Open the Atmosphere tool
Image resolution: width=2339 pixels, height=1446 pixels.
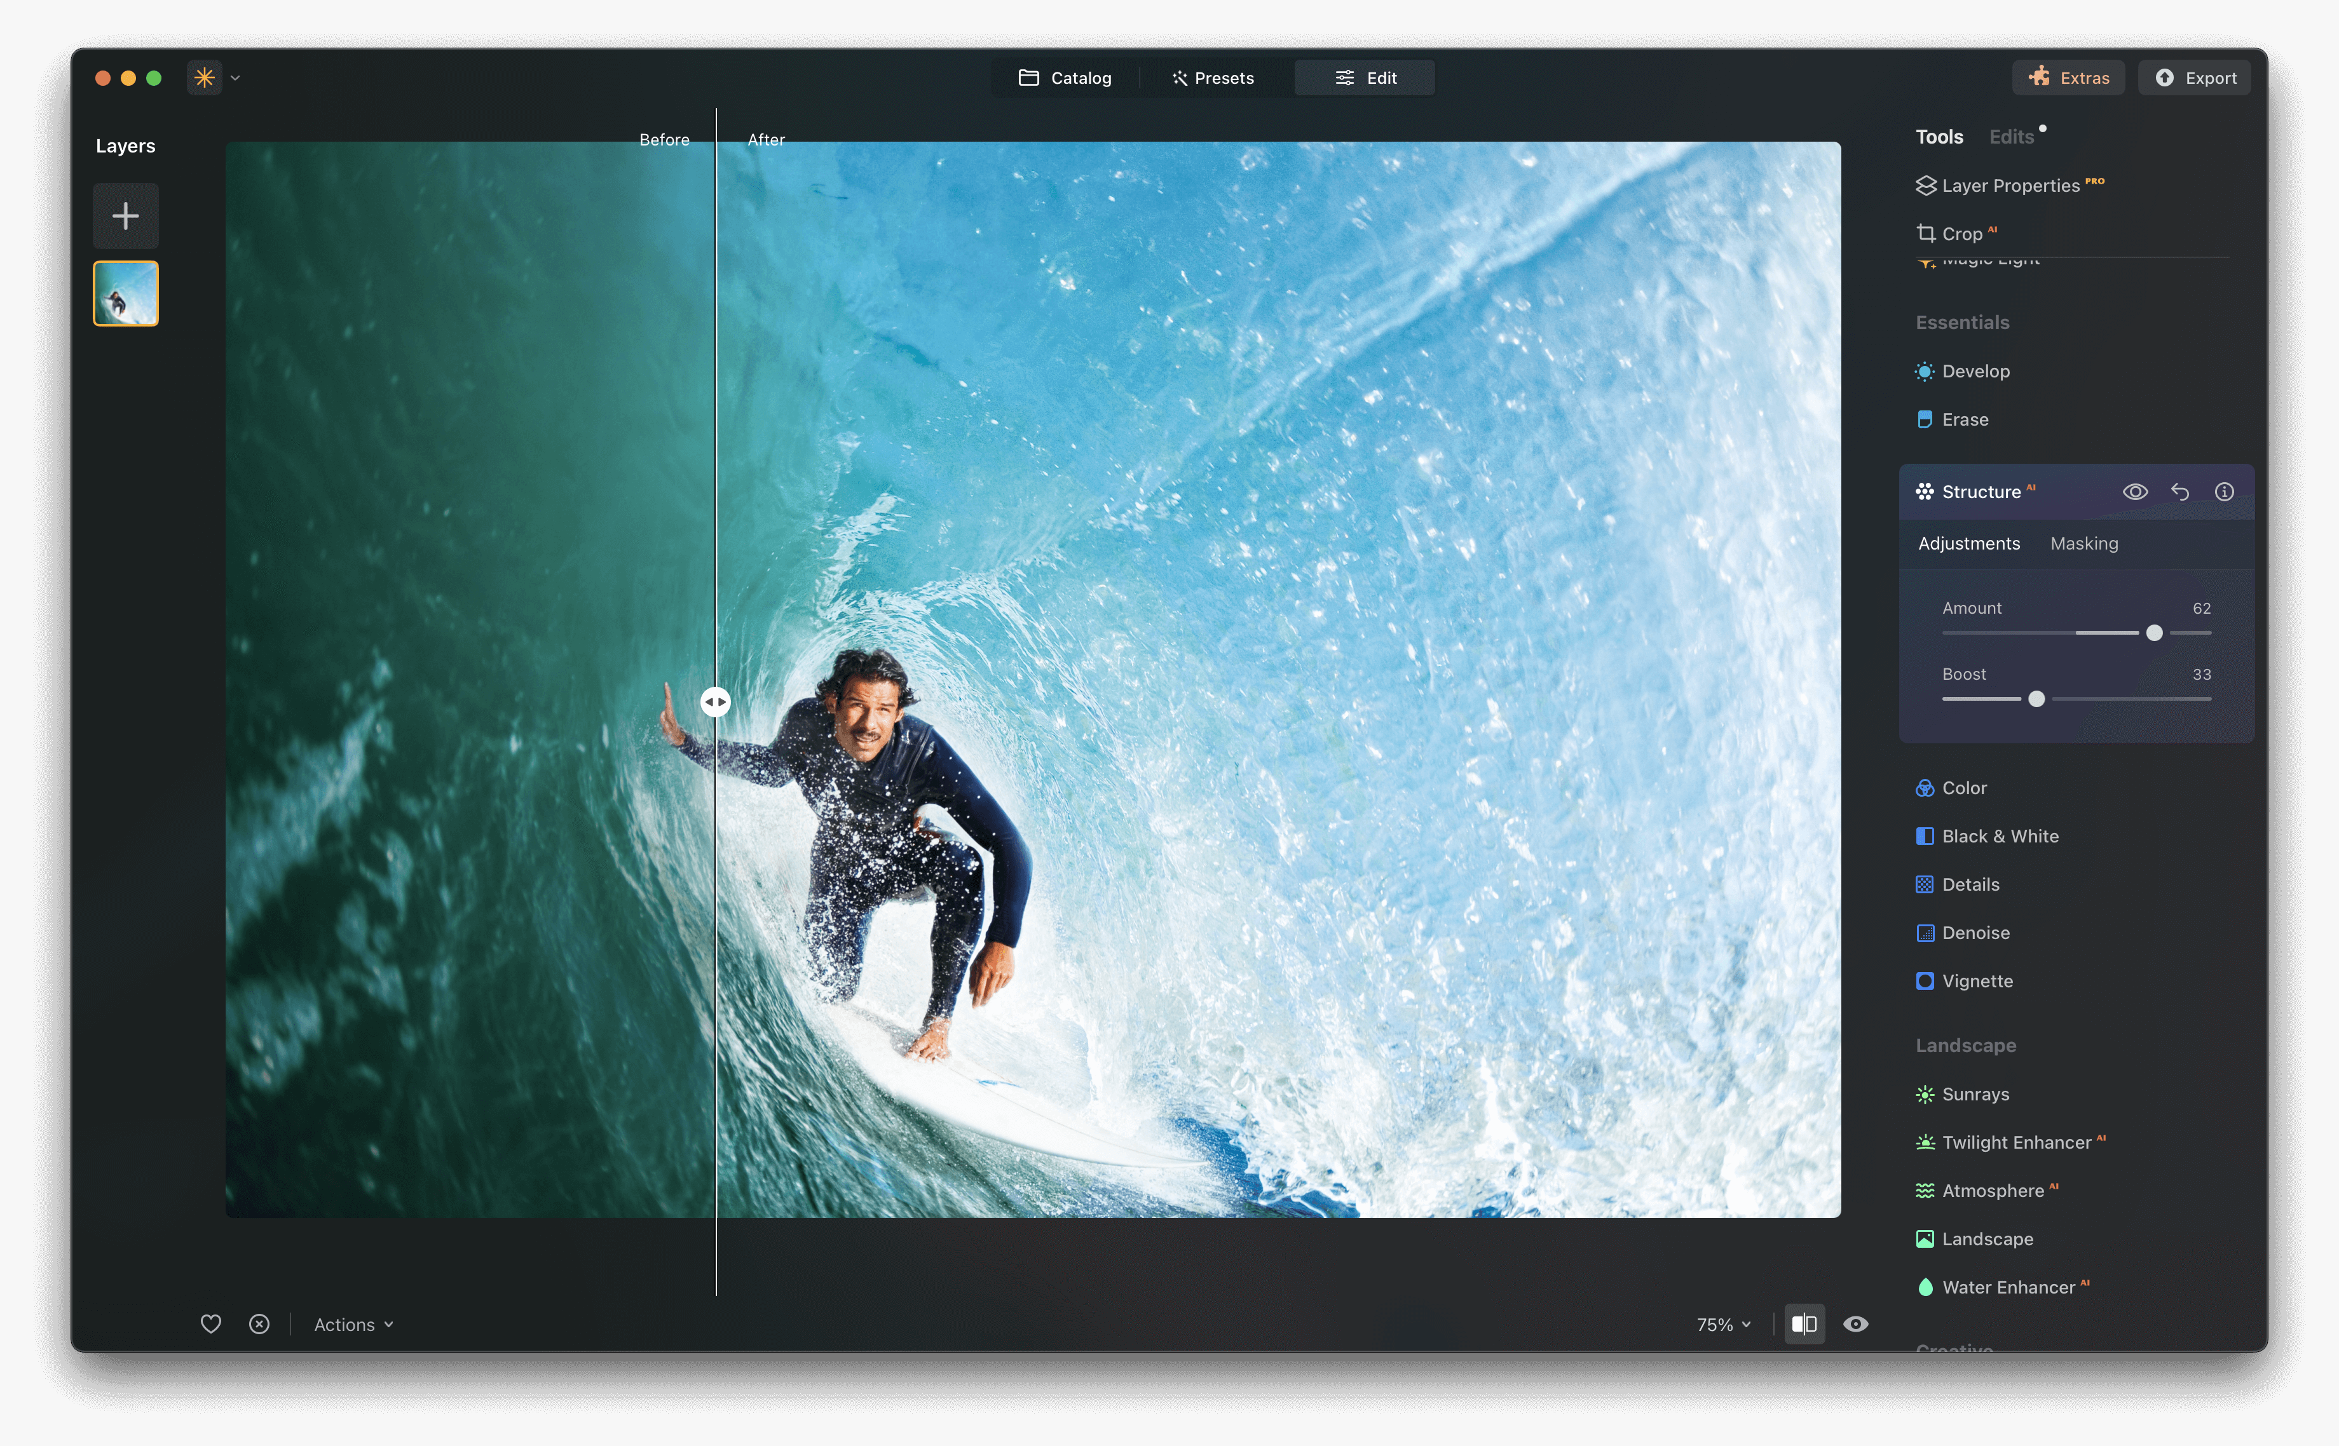[1994, 1190]
